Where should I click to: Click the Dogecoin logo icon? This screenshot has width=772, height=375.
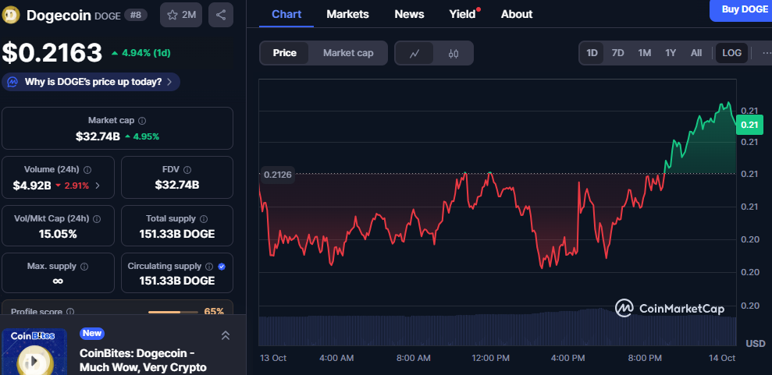tap(12, 15)
